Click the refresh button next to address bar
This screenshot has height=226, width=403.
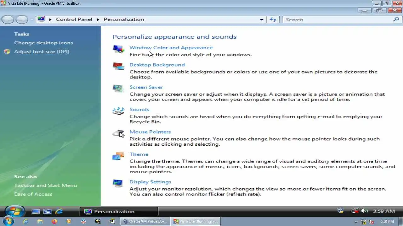point(273,19)
